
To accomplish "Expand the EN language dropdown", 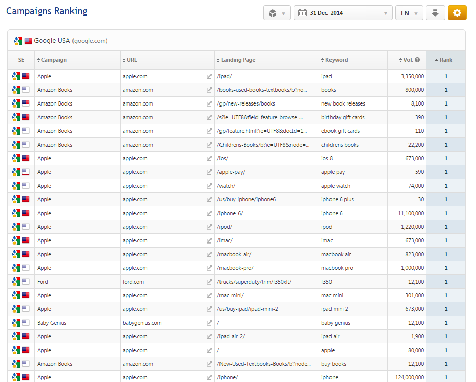I will 409,13.
